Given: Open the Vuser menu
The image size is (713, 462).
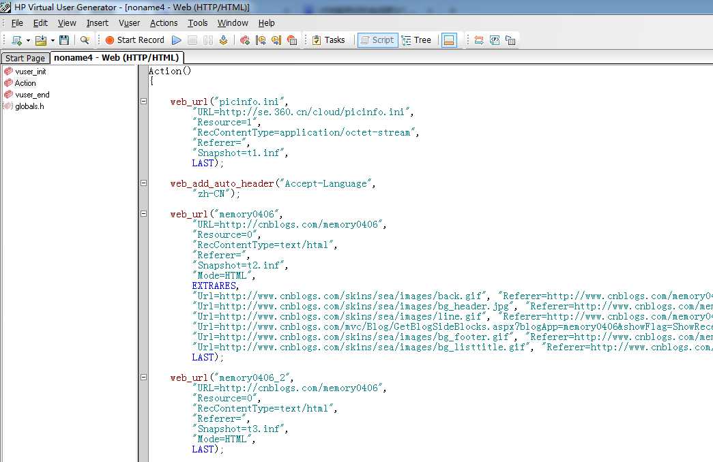Looking at the screenshot, I should coord(130,22).
